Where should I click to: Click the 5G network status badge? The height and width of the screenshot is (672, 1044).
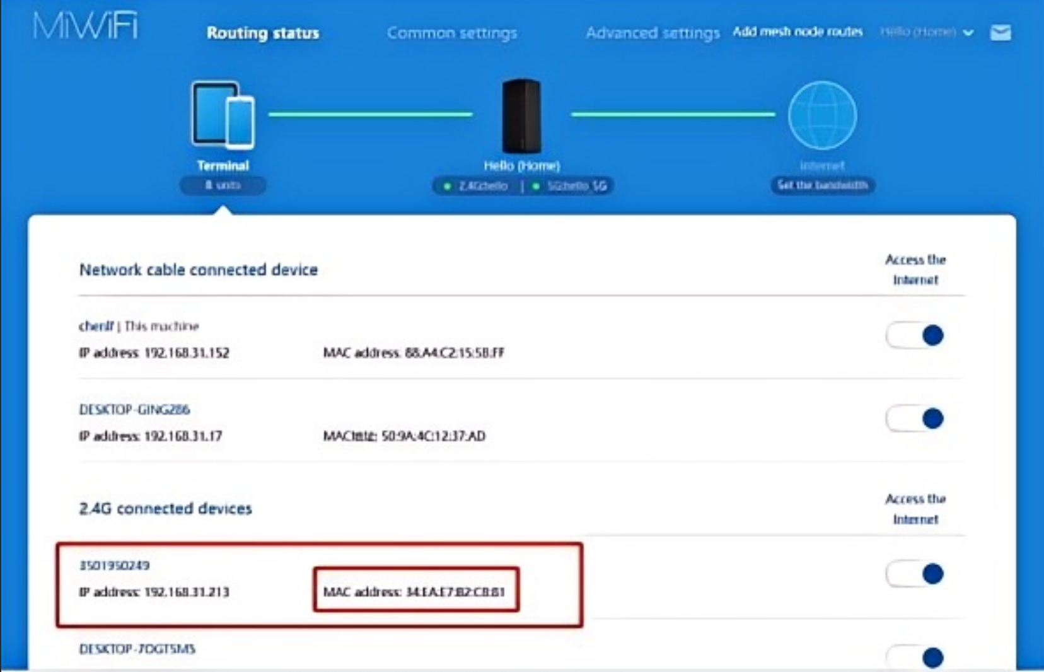pos(571,186)
